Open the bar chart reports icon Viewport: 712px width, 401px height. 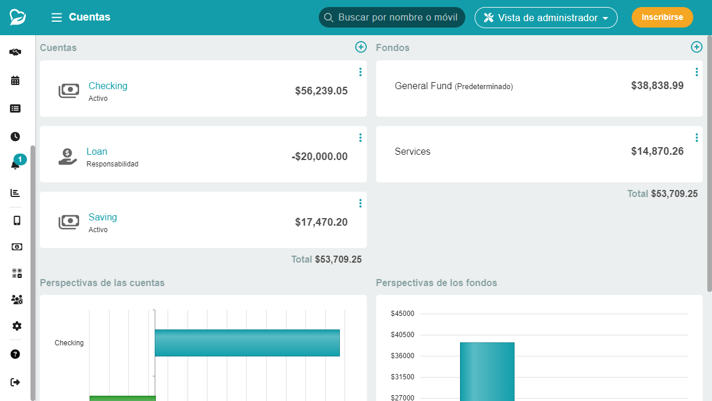16,193
